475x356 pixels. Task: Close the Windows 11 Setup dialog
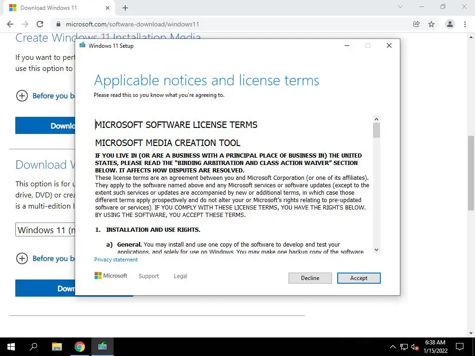click(x=389, y=45)
